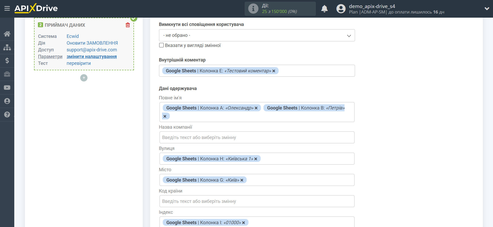Image resolution: width=493 pixels, height=227 pixels.
Task: Click the ПРИЙМАЧ ДАНИХ block title
Action: point(65,25)
